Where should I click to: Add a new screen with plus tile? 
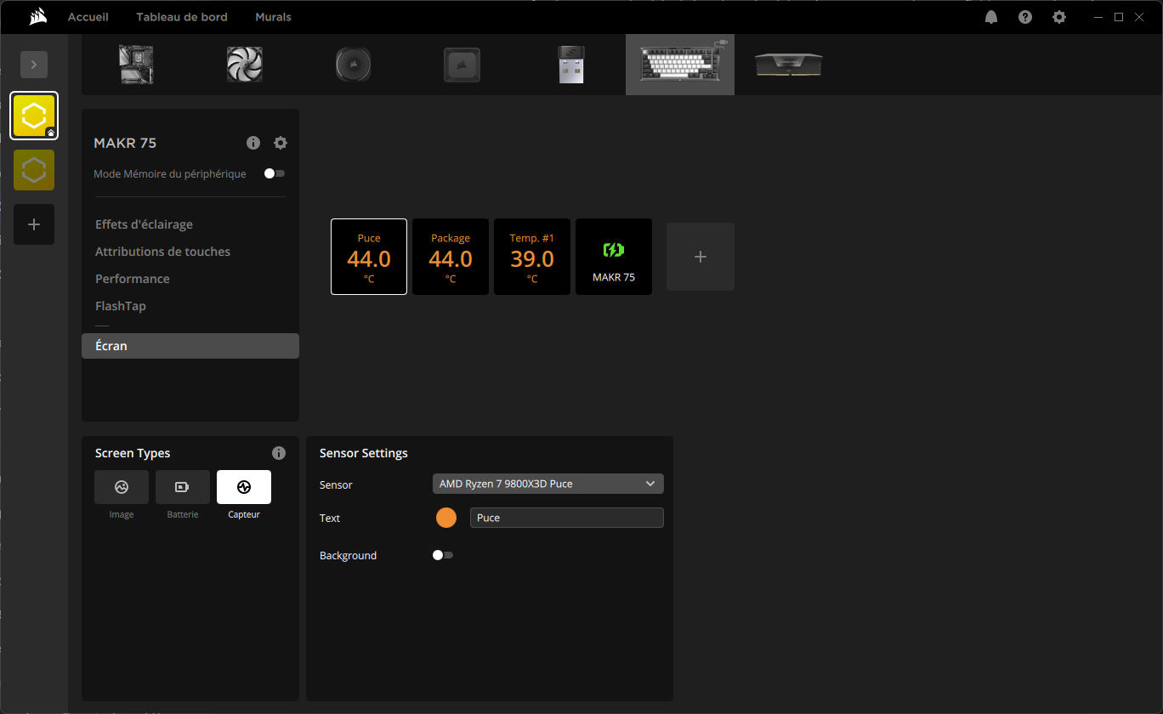[701, 257]
